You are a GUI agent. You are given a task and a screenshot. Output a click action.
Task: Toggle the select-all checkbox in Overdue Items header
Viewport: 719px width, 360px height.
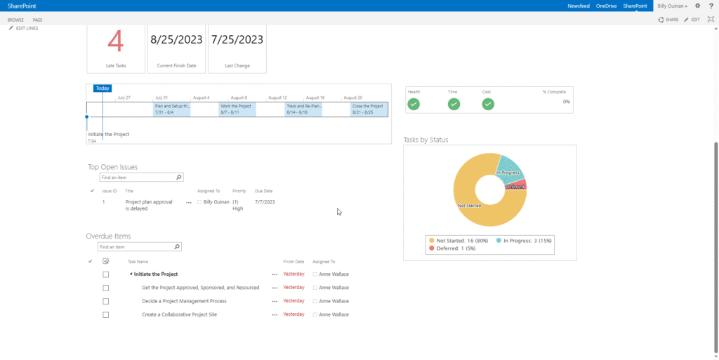tap(106, 261)
